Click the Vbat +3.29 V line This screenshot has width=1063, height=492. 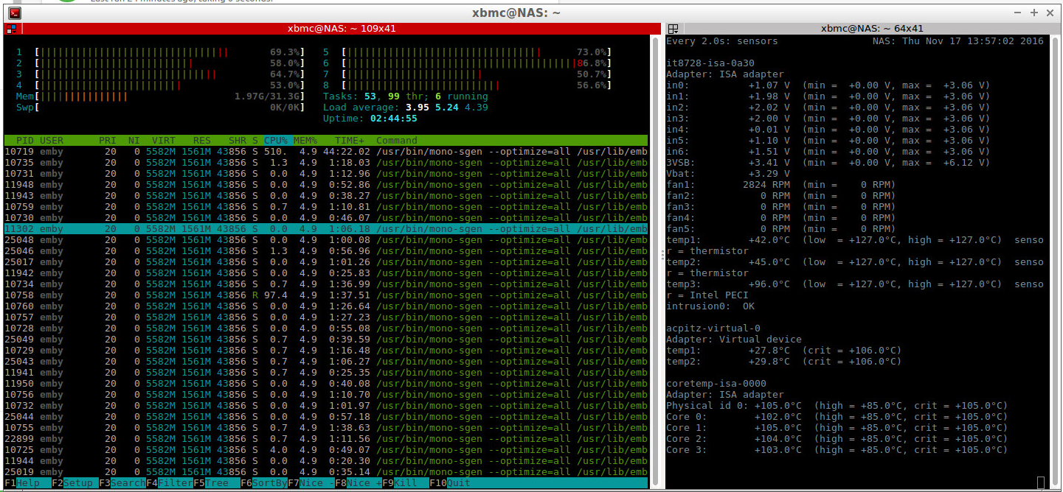(728, 174)
